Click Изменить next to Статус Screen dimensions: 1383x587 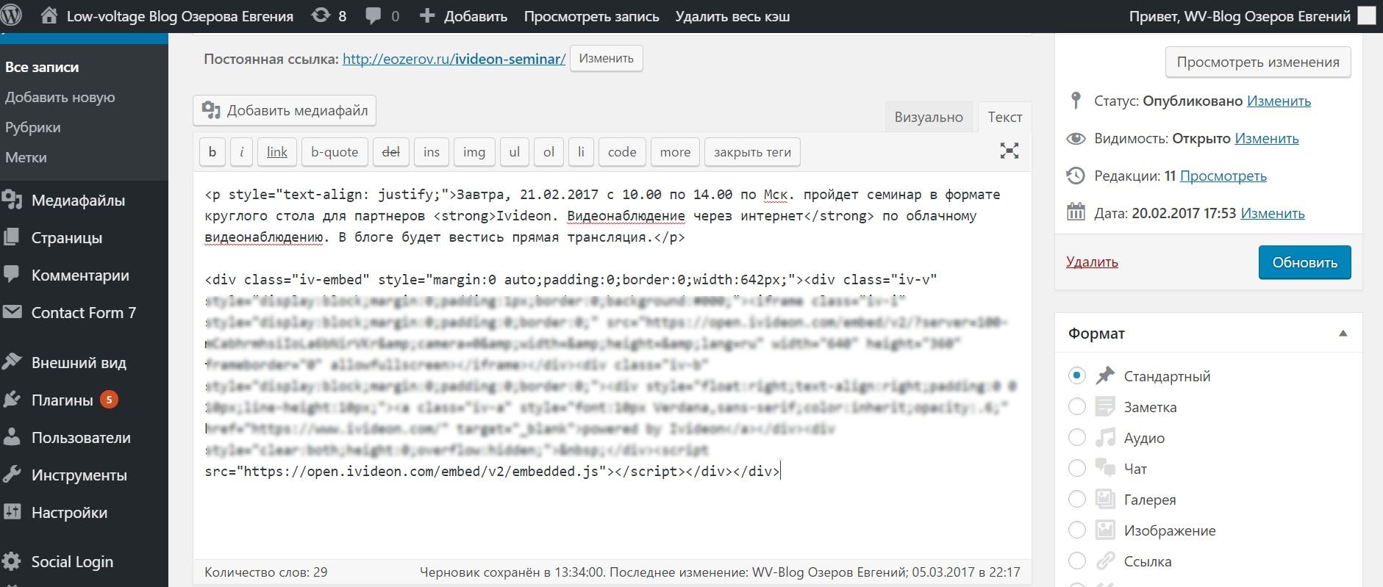(x=1279, y=101)
